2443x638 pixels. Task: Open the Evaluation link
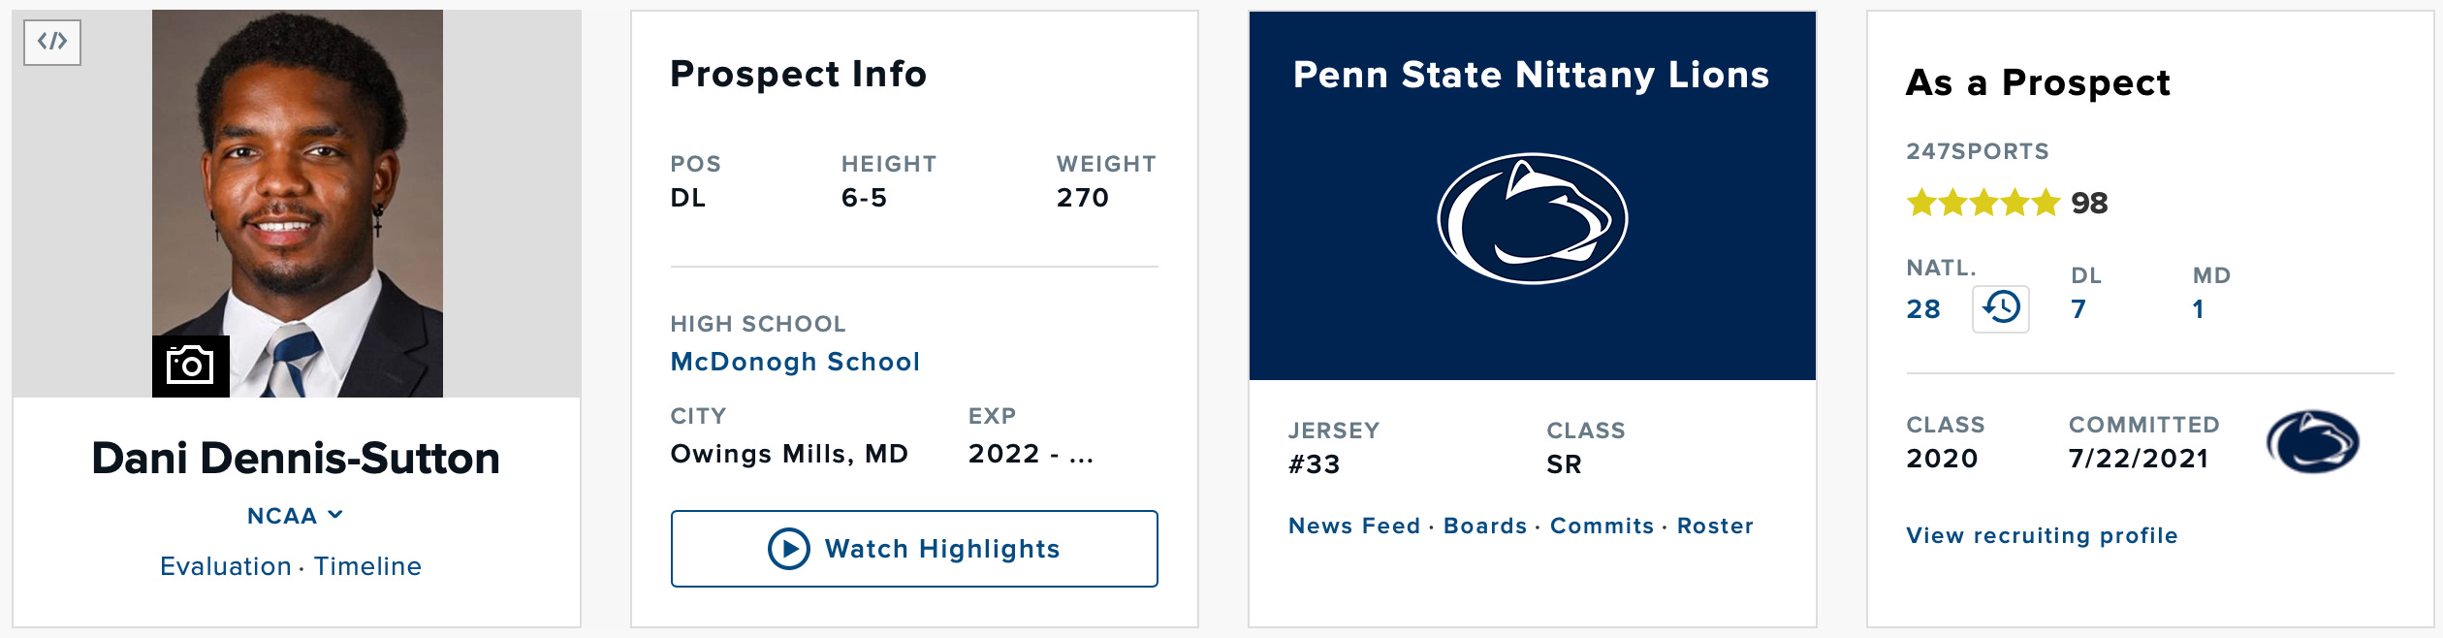[x=226, y=566]
